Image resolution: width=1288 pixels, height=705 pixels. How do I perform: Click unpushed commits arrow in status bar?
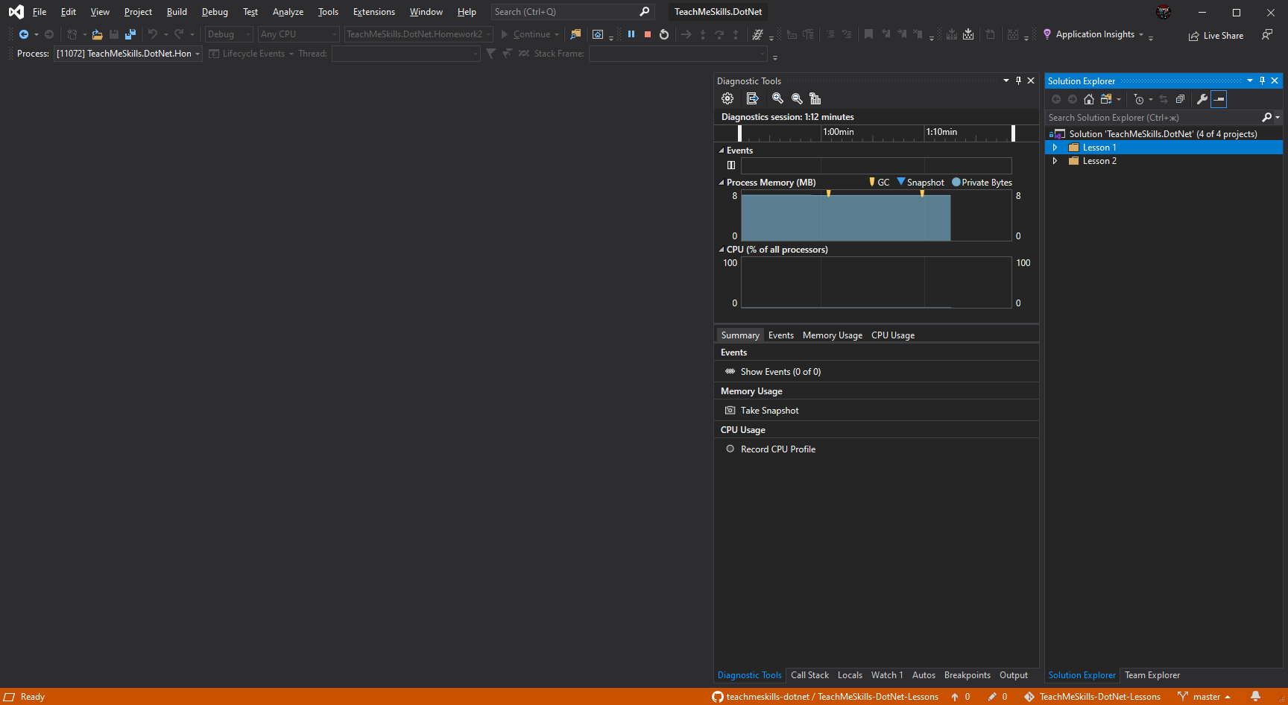pyautogui.click(x=955, y=697)
